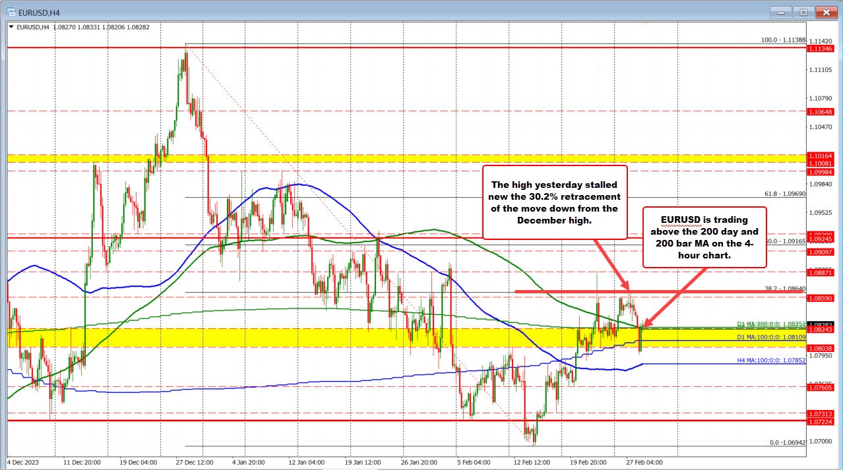The height and width of the screenshot is (470, 843).
Task: Click the EURUSD,H4 title bar text
Action: pos(40,11)
